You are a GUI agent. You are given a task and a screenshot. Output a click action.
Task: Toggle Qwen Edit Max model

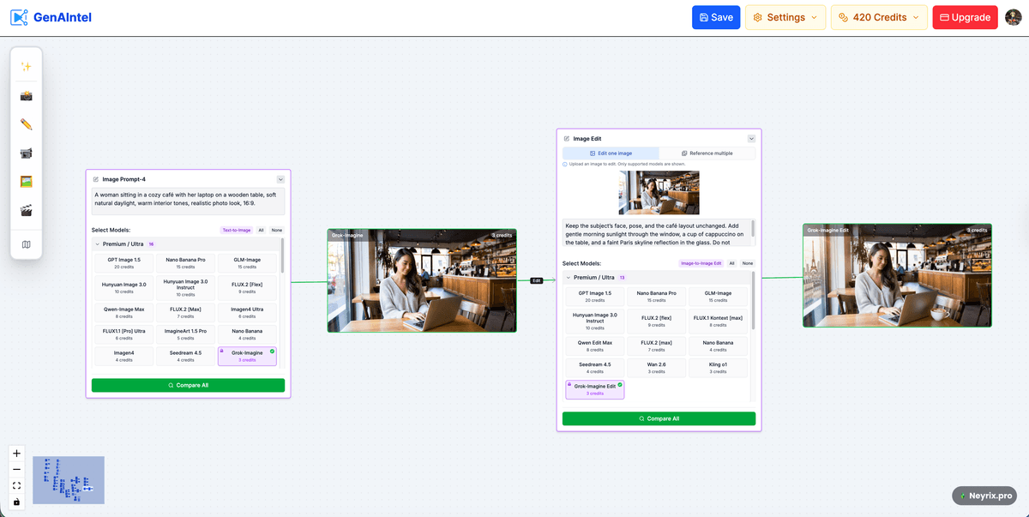[595, 346]
